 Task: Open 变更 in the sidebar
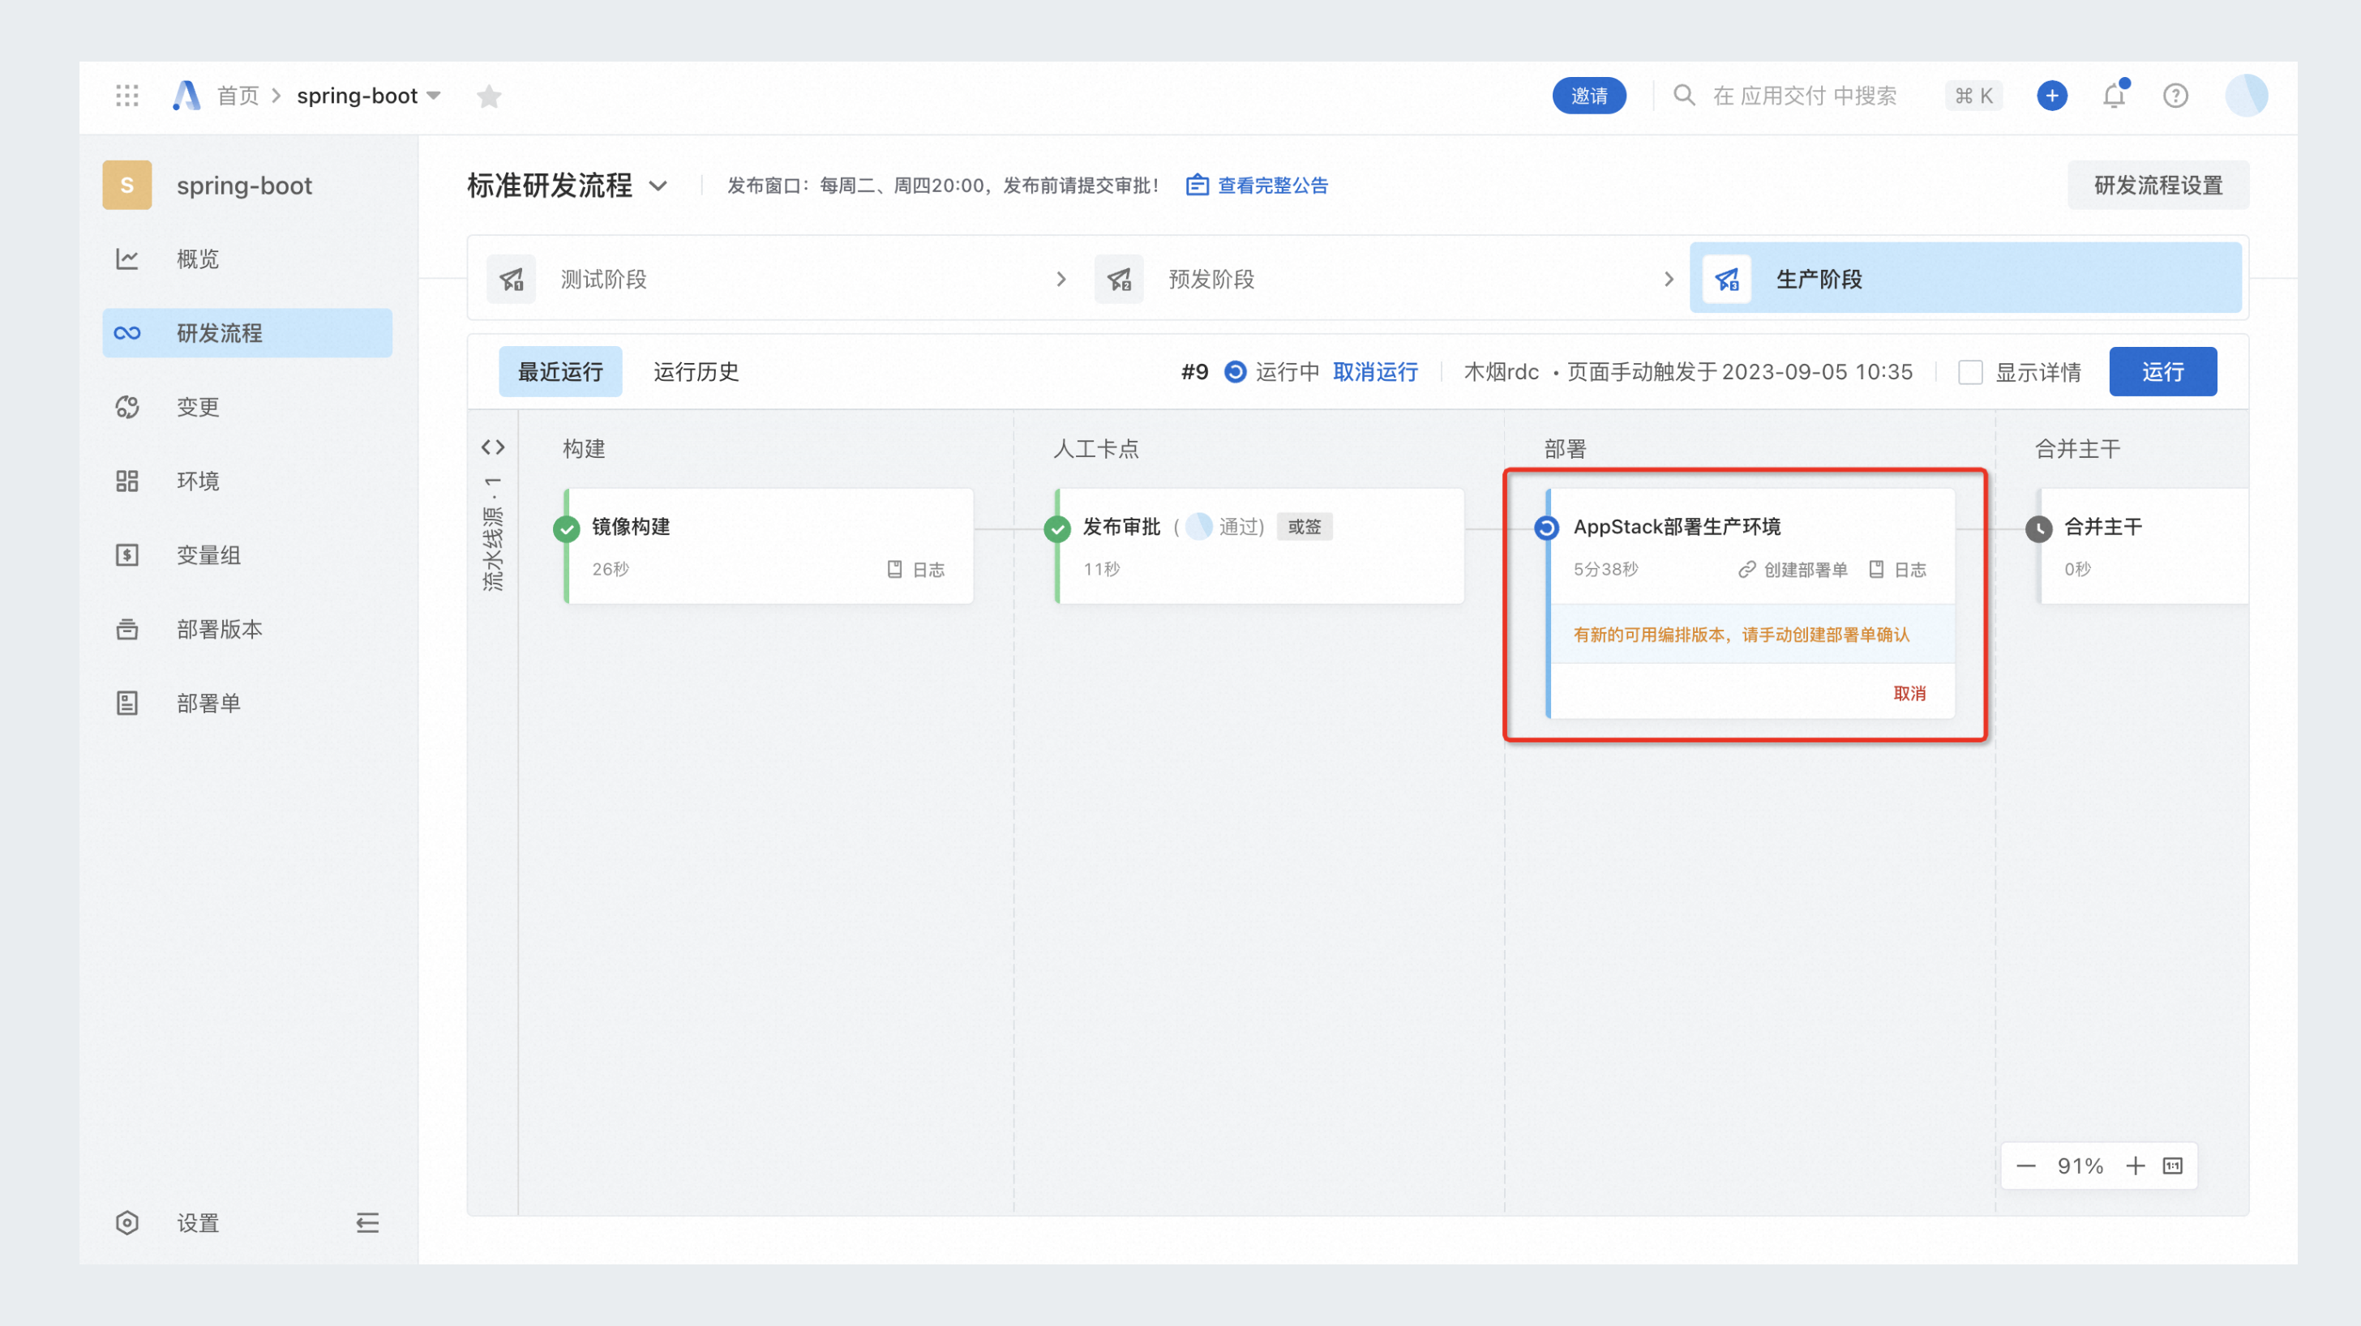click(247, 407)
